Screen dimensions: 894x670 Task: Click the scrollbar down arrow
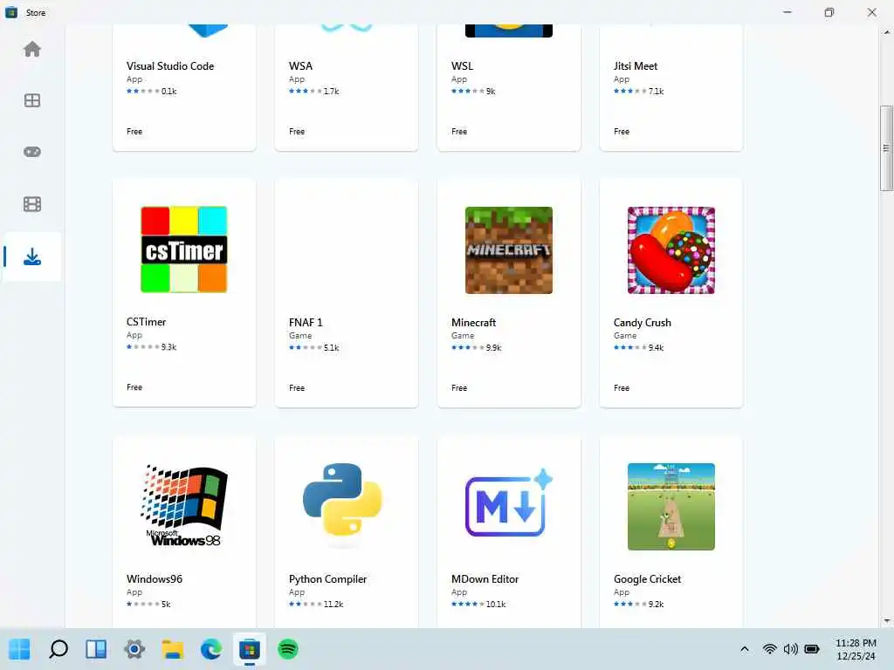point(887,621)
